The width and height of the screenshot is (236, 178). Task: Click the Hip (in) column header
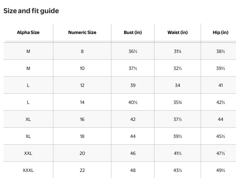coord(221,32)
